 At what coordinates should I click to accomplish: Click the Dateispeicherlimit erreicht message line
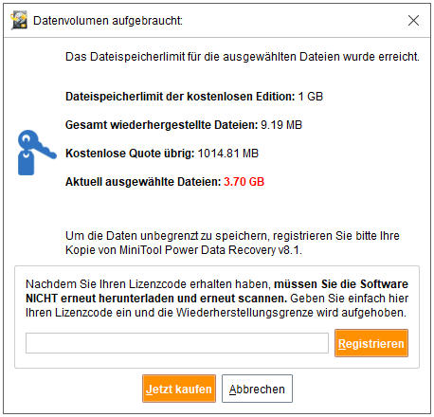pos(243,57)
